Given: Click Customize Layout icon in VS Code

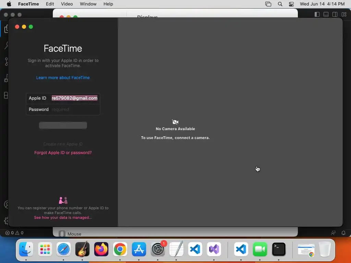Looking at the screenshot, I should click(x=344, y=14).
